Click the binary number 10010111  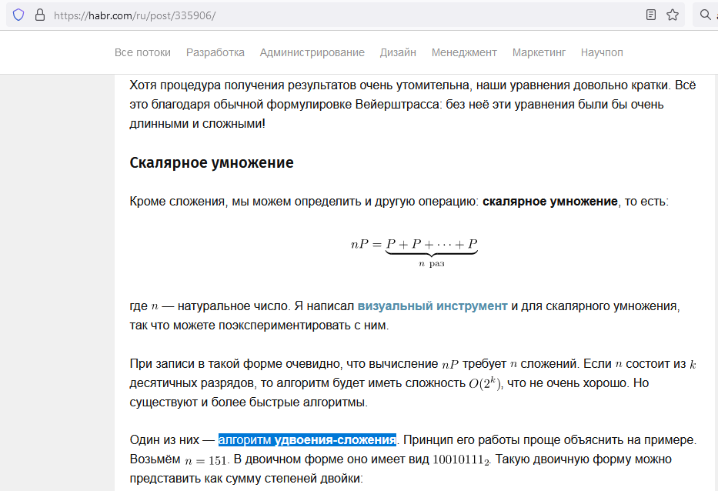tap(461, 459)
